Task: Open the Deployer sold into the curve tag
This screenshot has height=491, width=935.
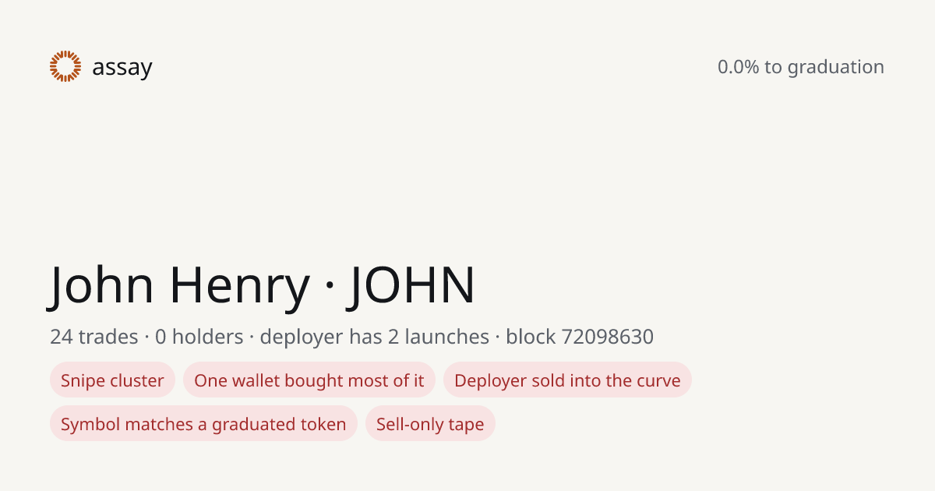Action: [x=567, y=380]
